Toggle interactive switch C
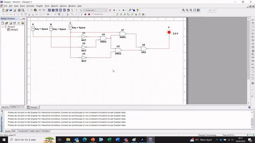Image resolution: width=255 pixels, height=143 pixels. pyautogui.click(x=71, y=27)
